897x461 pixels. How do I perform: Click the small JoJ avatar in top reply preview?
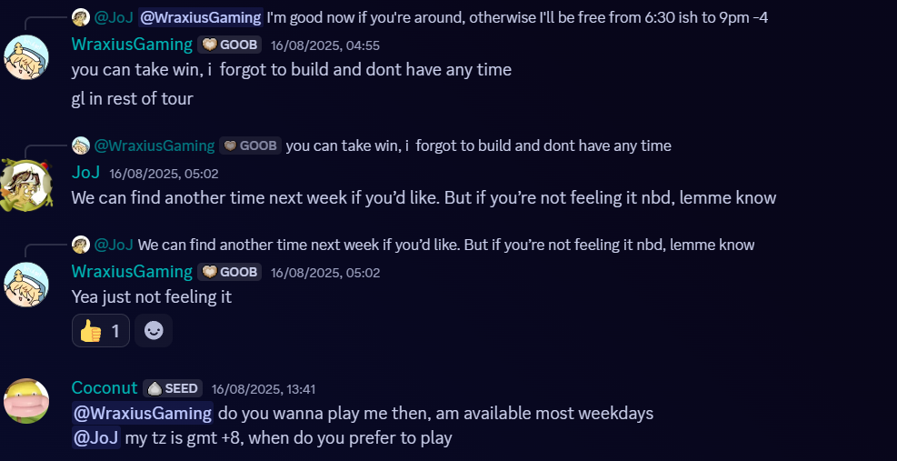(x=81, y=18)
